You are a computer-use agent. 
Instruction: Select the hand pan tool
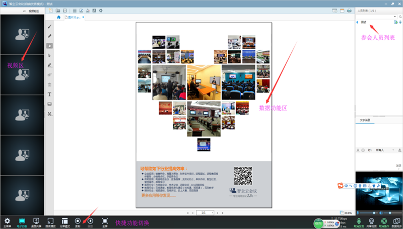coord(49,46)
